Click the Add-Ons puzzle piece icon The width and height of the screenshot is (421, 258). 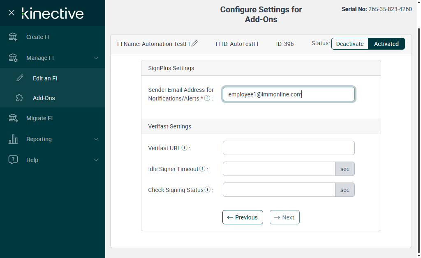(x=19, y=98)
